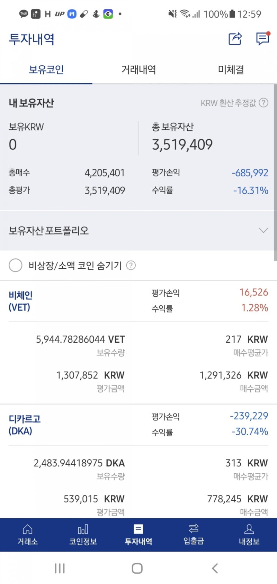Tap question mark beside 비상장/소액 코인 숨기기
The height and width of the screenshot is (584, 277).
tap(131, 266)
